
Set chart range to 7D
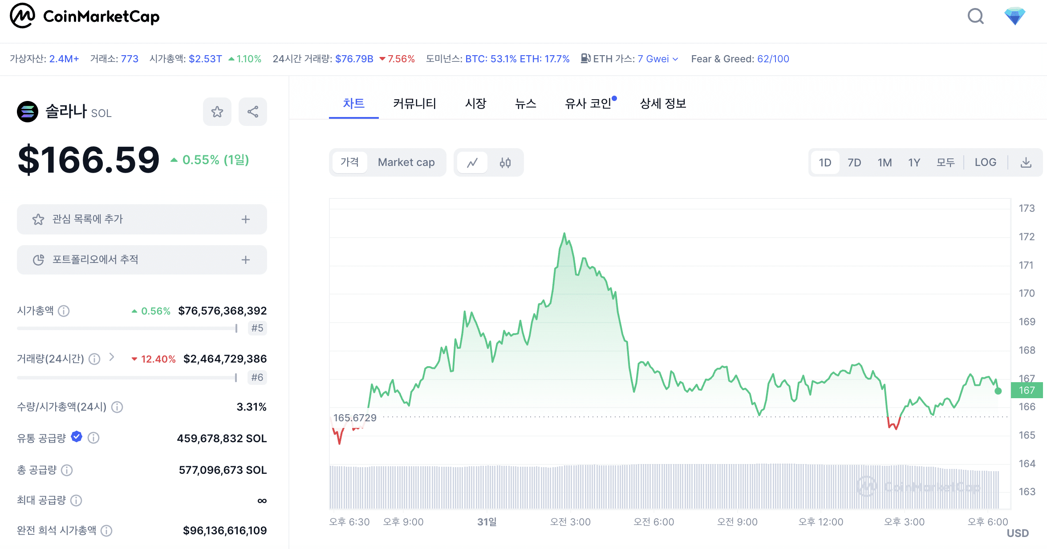[854, 162]
